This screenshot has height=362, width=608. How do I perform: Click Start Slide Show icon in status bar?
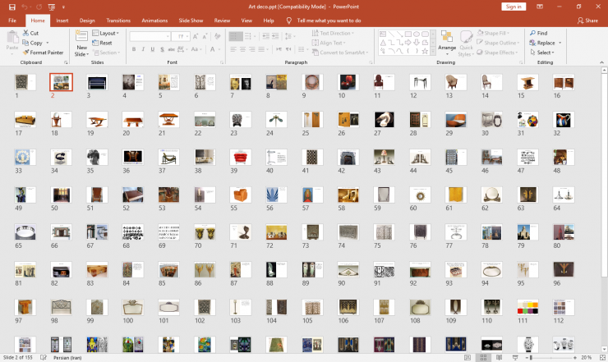coord(515,357)
